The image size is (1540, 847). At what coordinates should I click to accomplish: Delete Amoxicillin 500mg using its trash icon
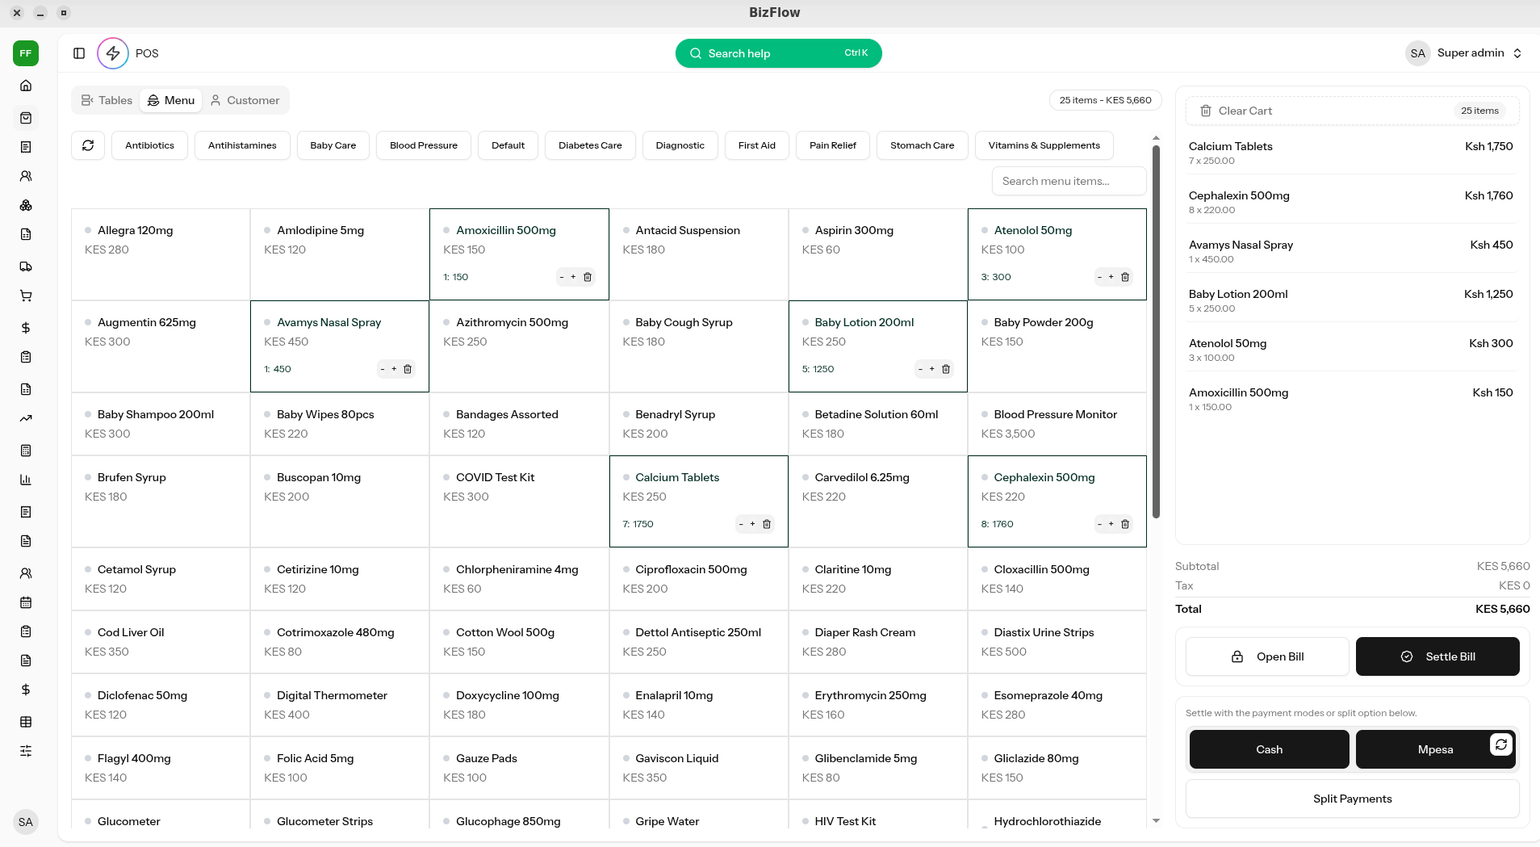(588, 277)
